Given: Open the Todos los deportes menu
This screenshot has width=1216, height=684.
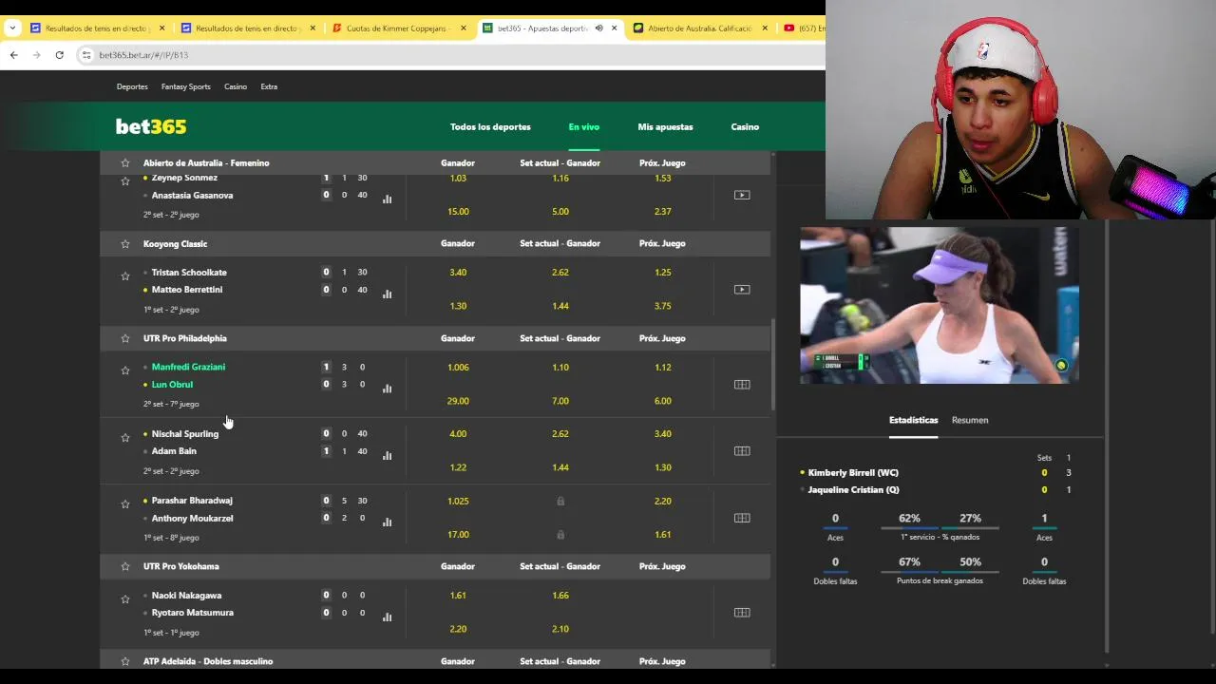Looking at the screenshot, I should click(x=490, y=127).
